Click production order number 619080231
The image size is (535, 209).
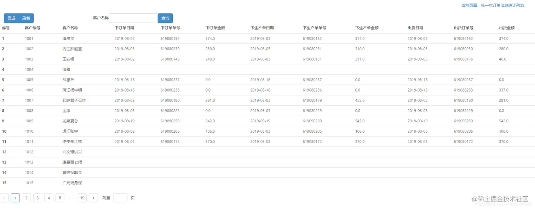pos(312,49)
